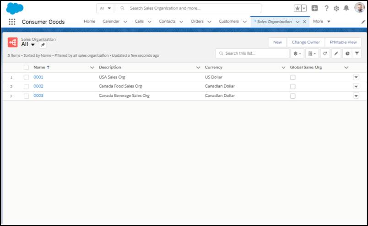Open Global Sales Org column actions chevron

pos(346,68)
